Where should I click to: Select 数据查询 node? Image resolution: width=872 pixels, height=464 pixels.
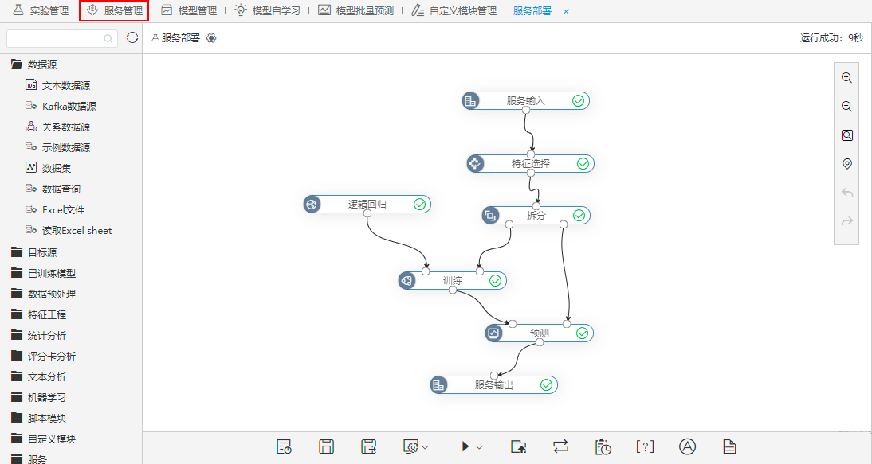point(53,189)
